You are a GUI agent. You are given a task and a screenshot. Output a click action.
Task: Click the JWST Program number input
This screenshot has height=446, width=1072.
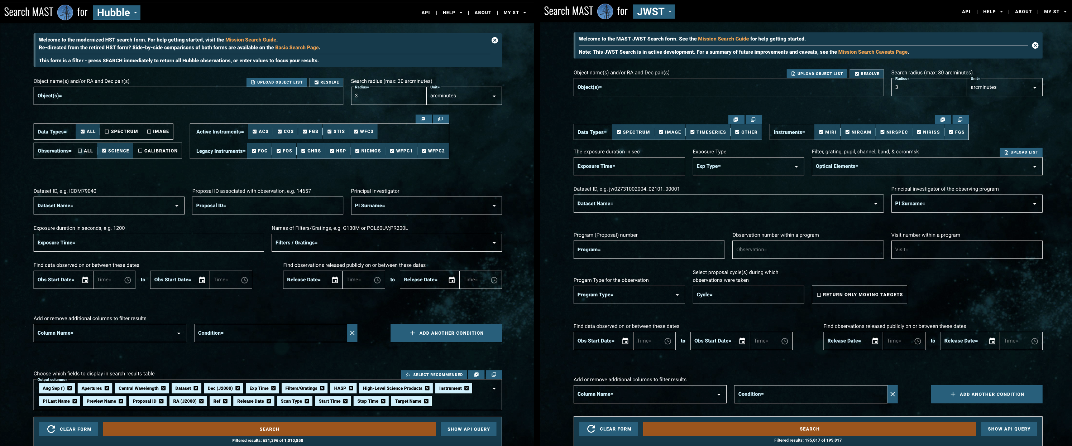649,249
